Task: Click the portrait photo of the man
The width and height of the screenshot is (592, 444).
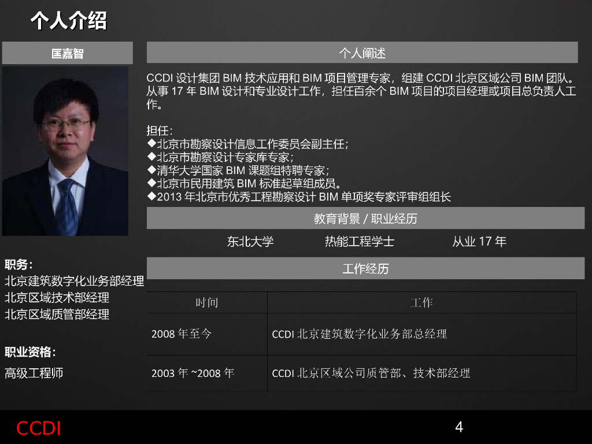Action: [65, 151]
